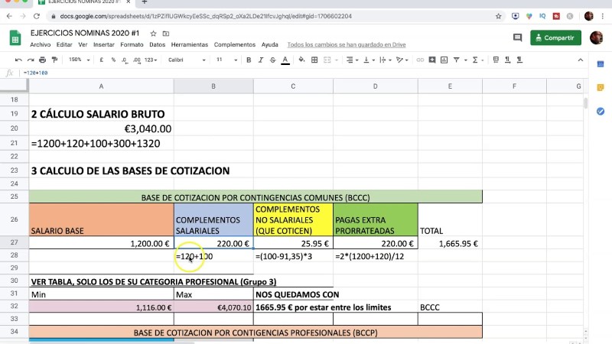Open the Herramientas menu
Image resolution: width=612 pixels, height=344 pixels.
click(x=190, y=45)
